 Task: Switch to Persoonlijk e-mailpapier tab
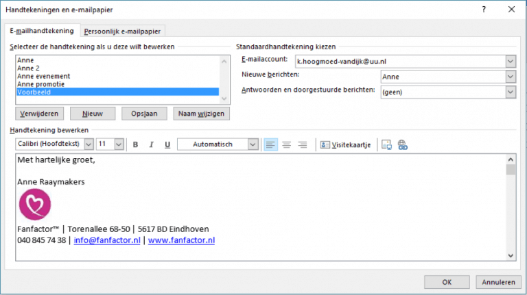[x=122, y=31]
